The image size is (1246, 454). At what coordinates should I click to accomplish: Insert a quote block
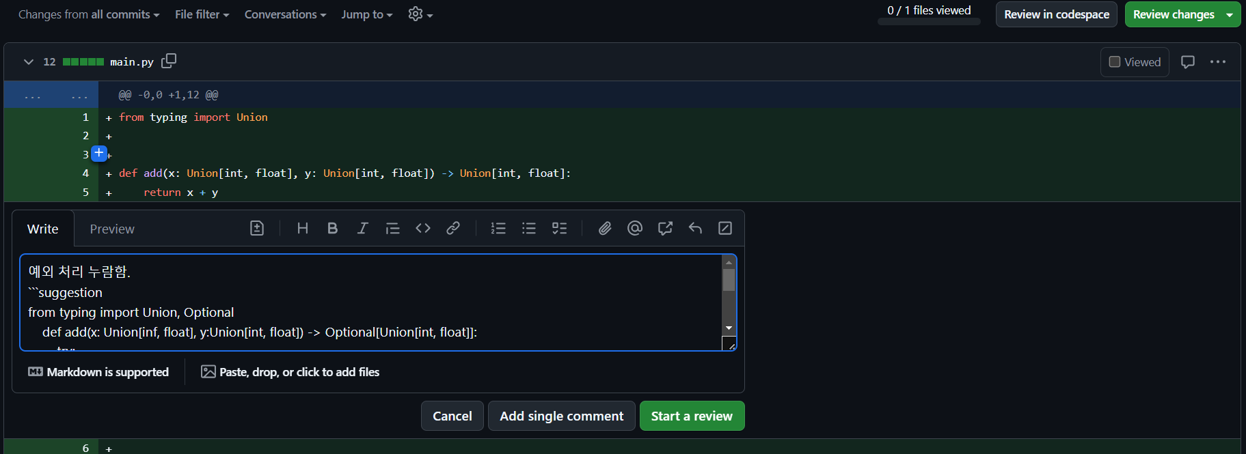pyautogui.click(x=392, y=228)
